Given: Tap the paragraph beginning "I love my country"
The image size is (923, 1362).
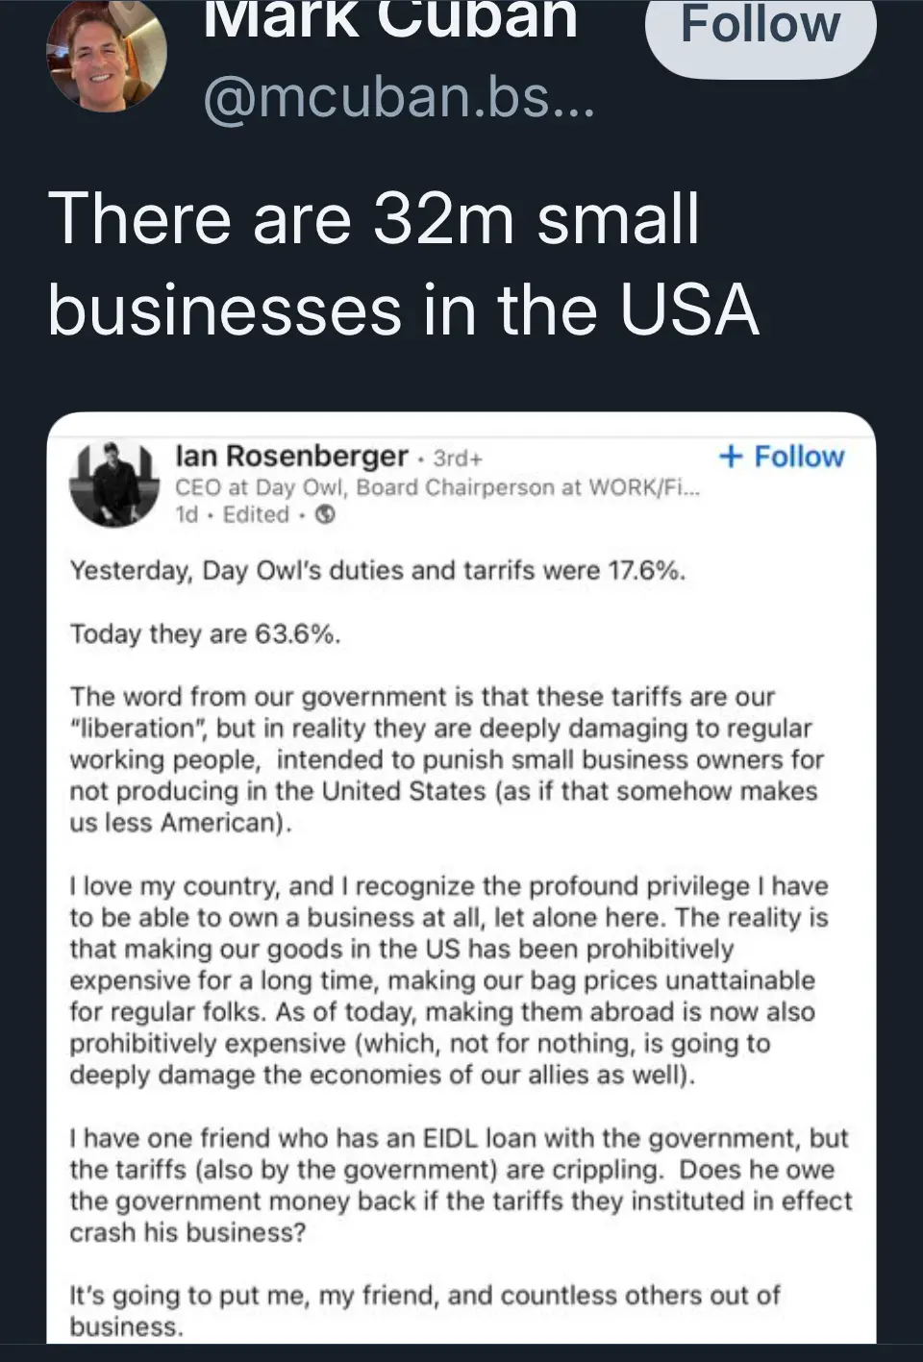Looking at the screenshot, I should tap(449, 980).
